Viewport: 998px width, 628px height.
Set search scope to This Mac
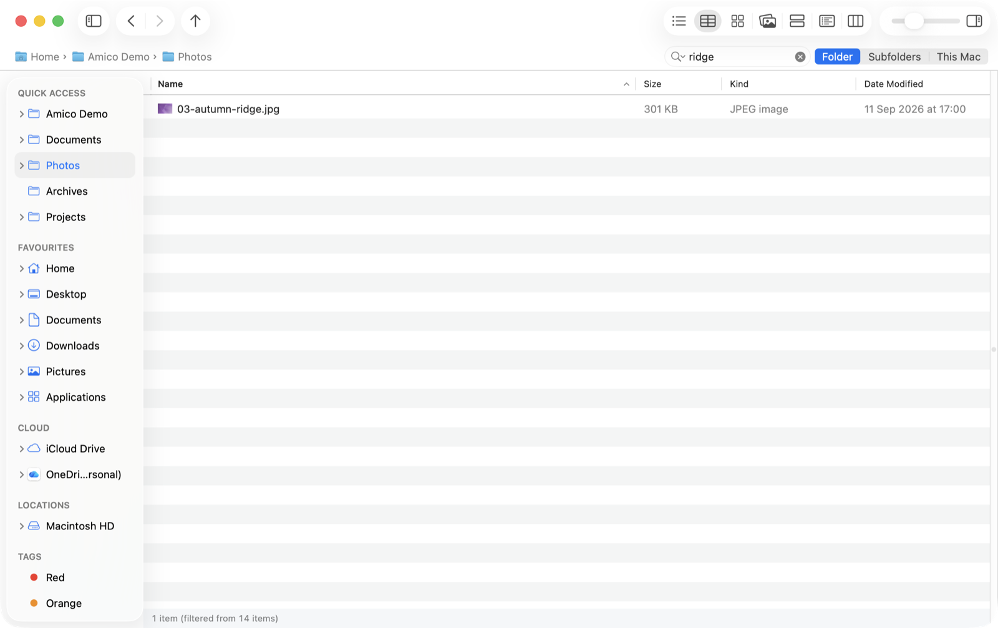coord(958,57)
